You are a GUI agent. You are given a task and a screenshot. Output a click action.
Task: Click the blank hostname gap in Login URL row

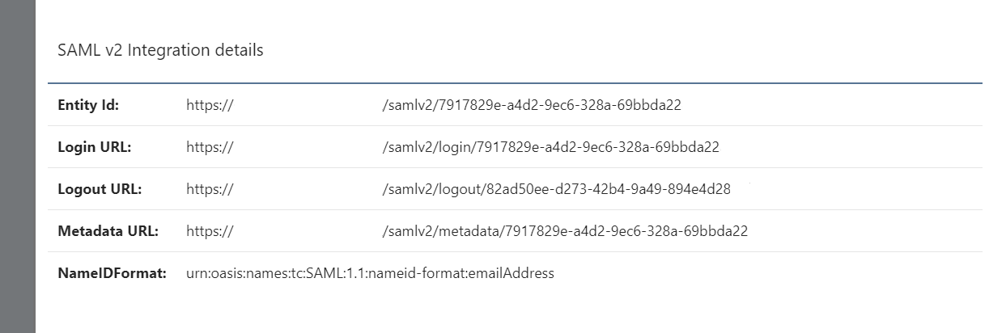click(x=308, y=147)
